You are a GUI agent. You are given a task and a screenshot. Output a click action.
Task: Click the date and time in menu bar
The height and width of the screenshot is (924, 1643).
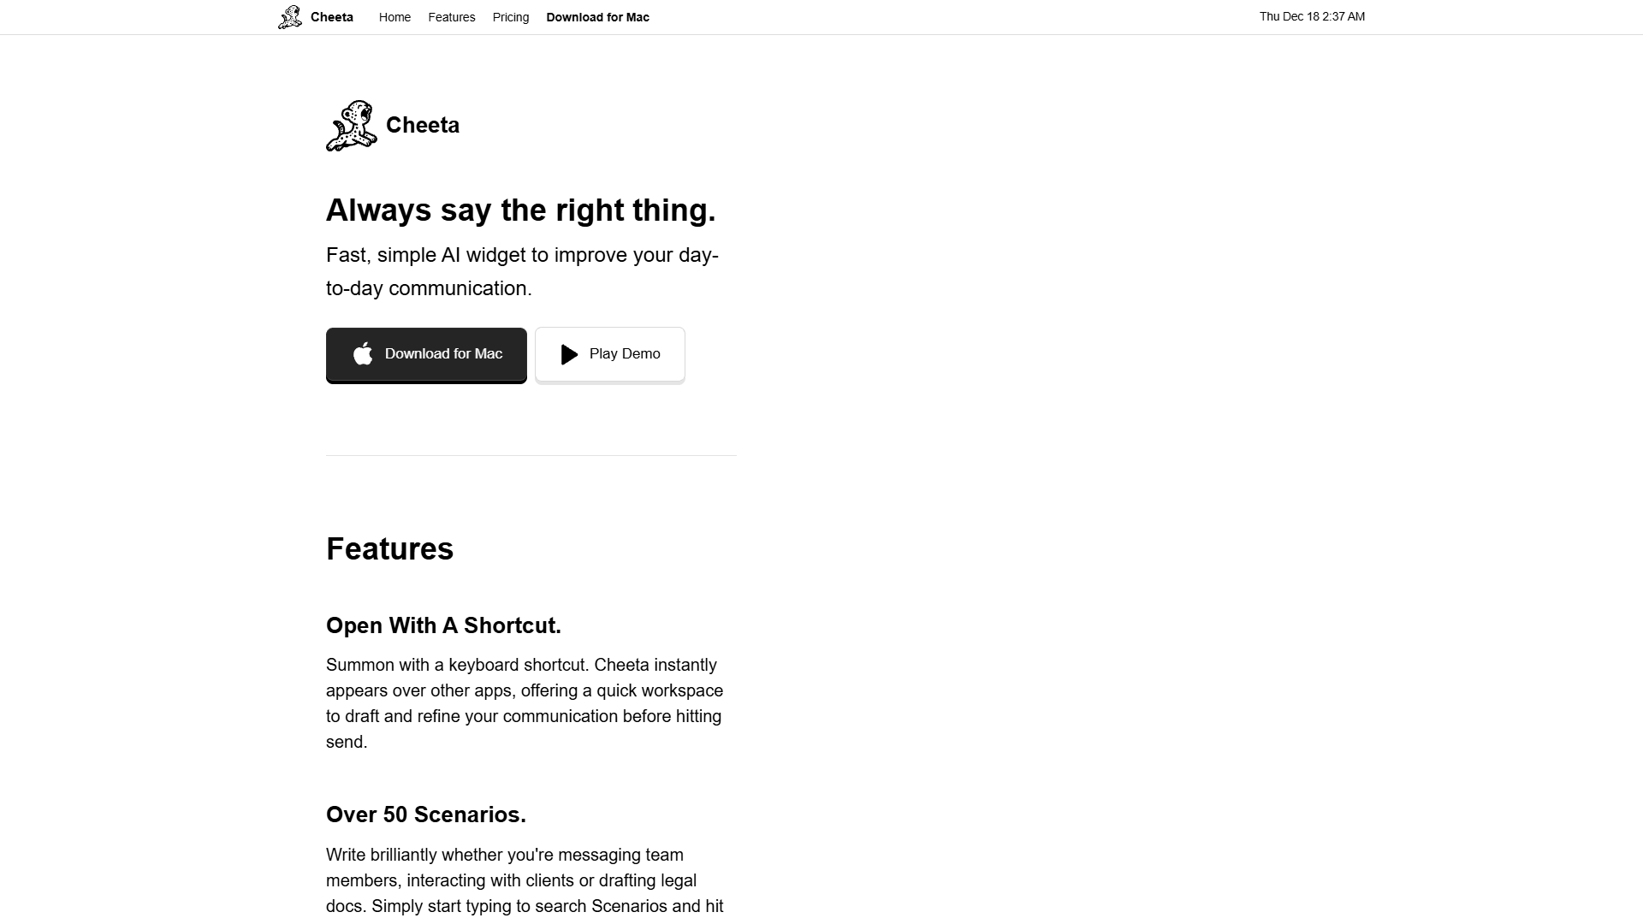(x=1312, y=16)
